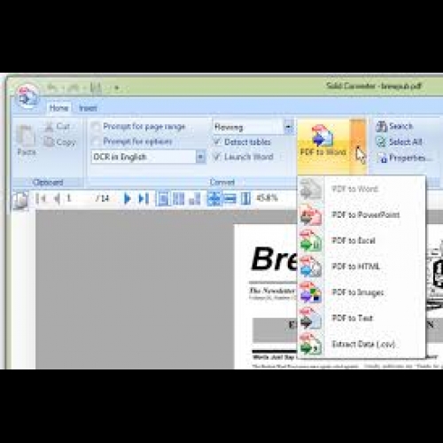Screen dimensions: 443x443
Task: Choose fit width zoom icon
Action: (x=230, y=198)
